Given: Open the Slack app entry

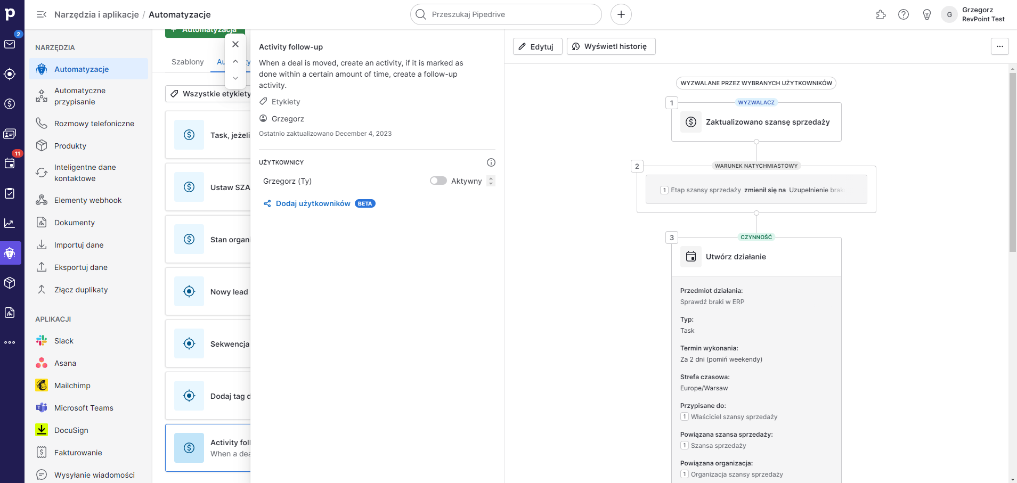Looking at the screenshot, I should (89, 341).
